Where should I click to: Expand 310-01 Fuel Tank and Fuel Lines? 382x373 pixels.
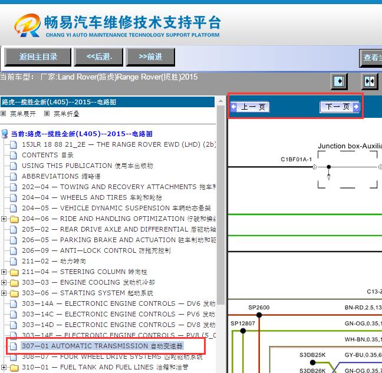point(4,367)
